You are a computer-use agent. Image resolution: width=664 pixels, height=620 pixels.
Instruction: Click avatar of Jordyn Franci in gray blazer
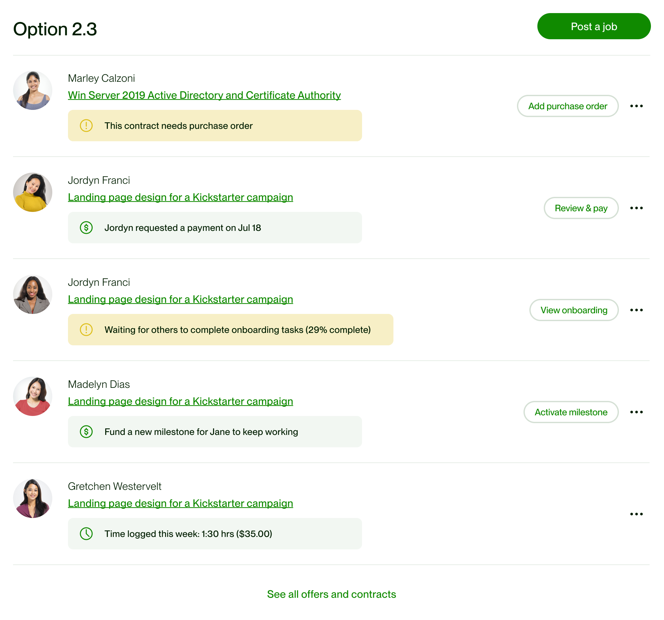point(33,294)
